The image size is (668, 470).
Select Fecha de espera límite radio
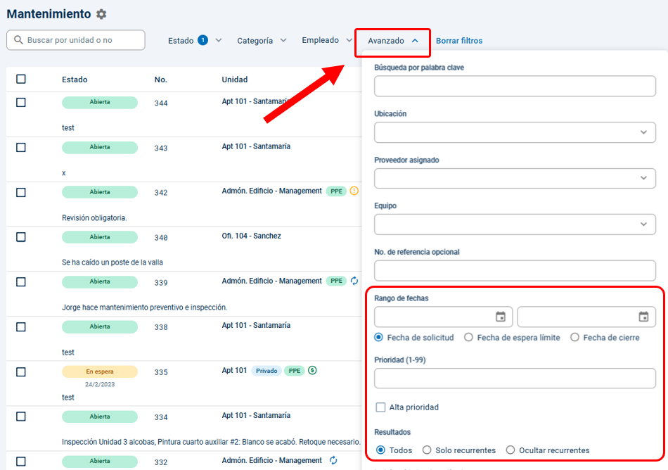point(468,338)
